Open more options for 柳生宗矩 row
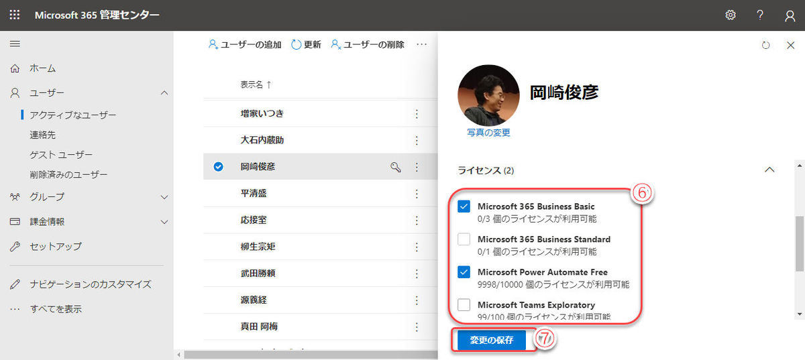This screenshot has height=360, width=805. tap(417, 247)
